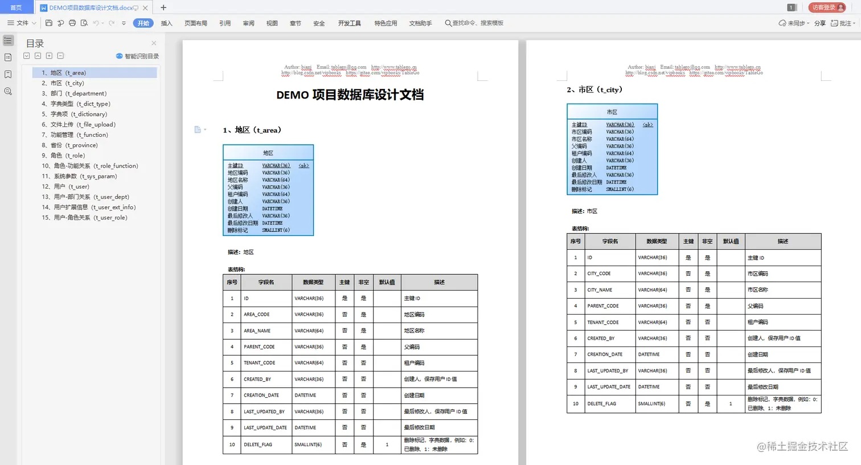Open a new tab with plus button
The image size is (861, 465).
[x=163, y=7]
